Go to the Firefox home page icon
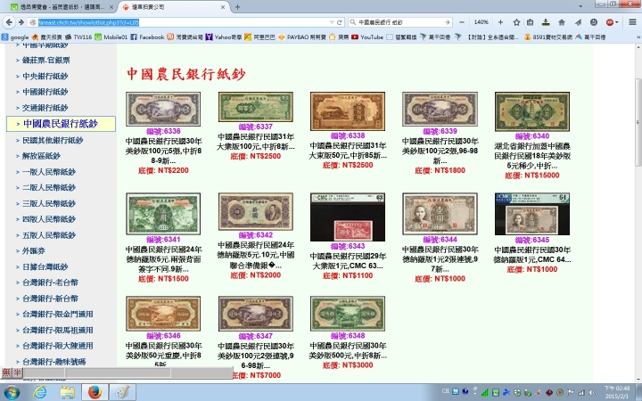This screenshot has height=401, width=642. tap(562, 22)
